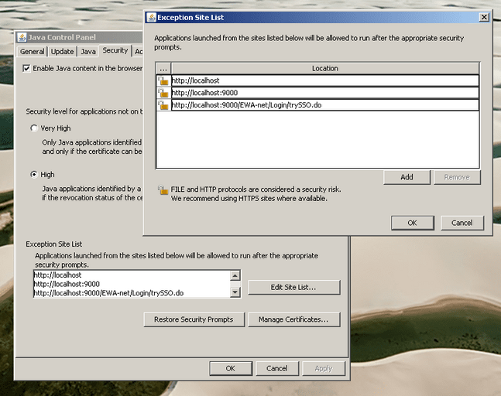Select the High security level radio button
This screenshot has width=501, height=396.
34,175
